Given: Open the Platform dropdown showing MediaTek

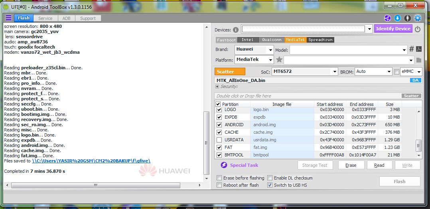Looking at the screenshot, I should click(x=271, y=60).
